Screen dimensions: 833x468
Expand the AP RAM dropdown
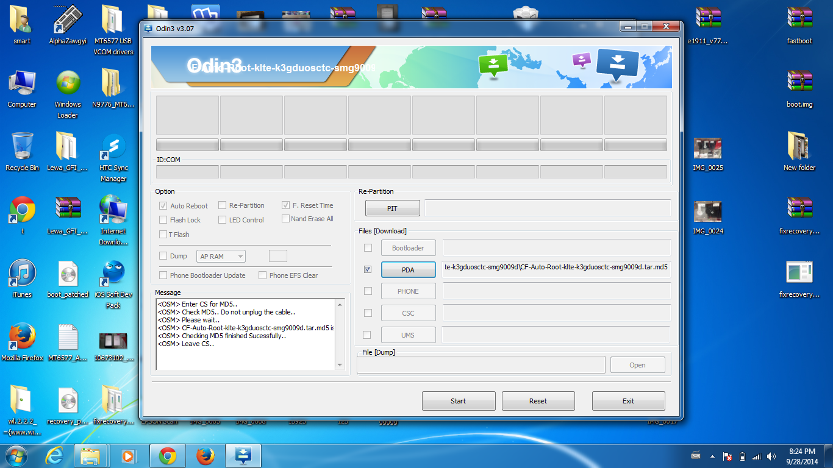coord(221,257)
